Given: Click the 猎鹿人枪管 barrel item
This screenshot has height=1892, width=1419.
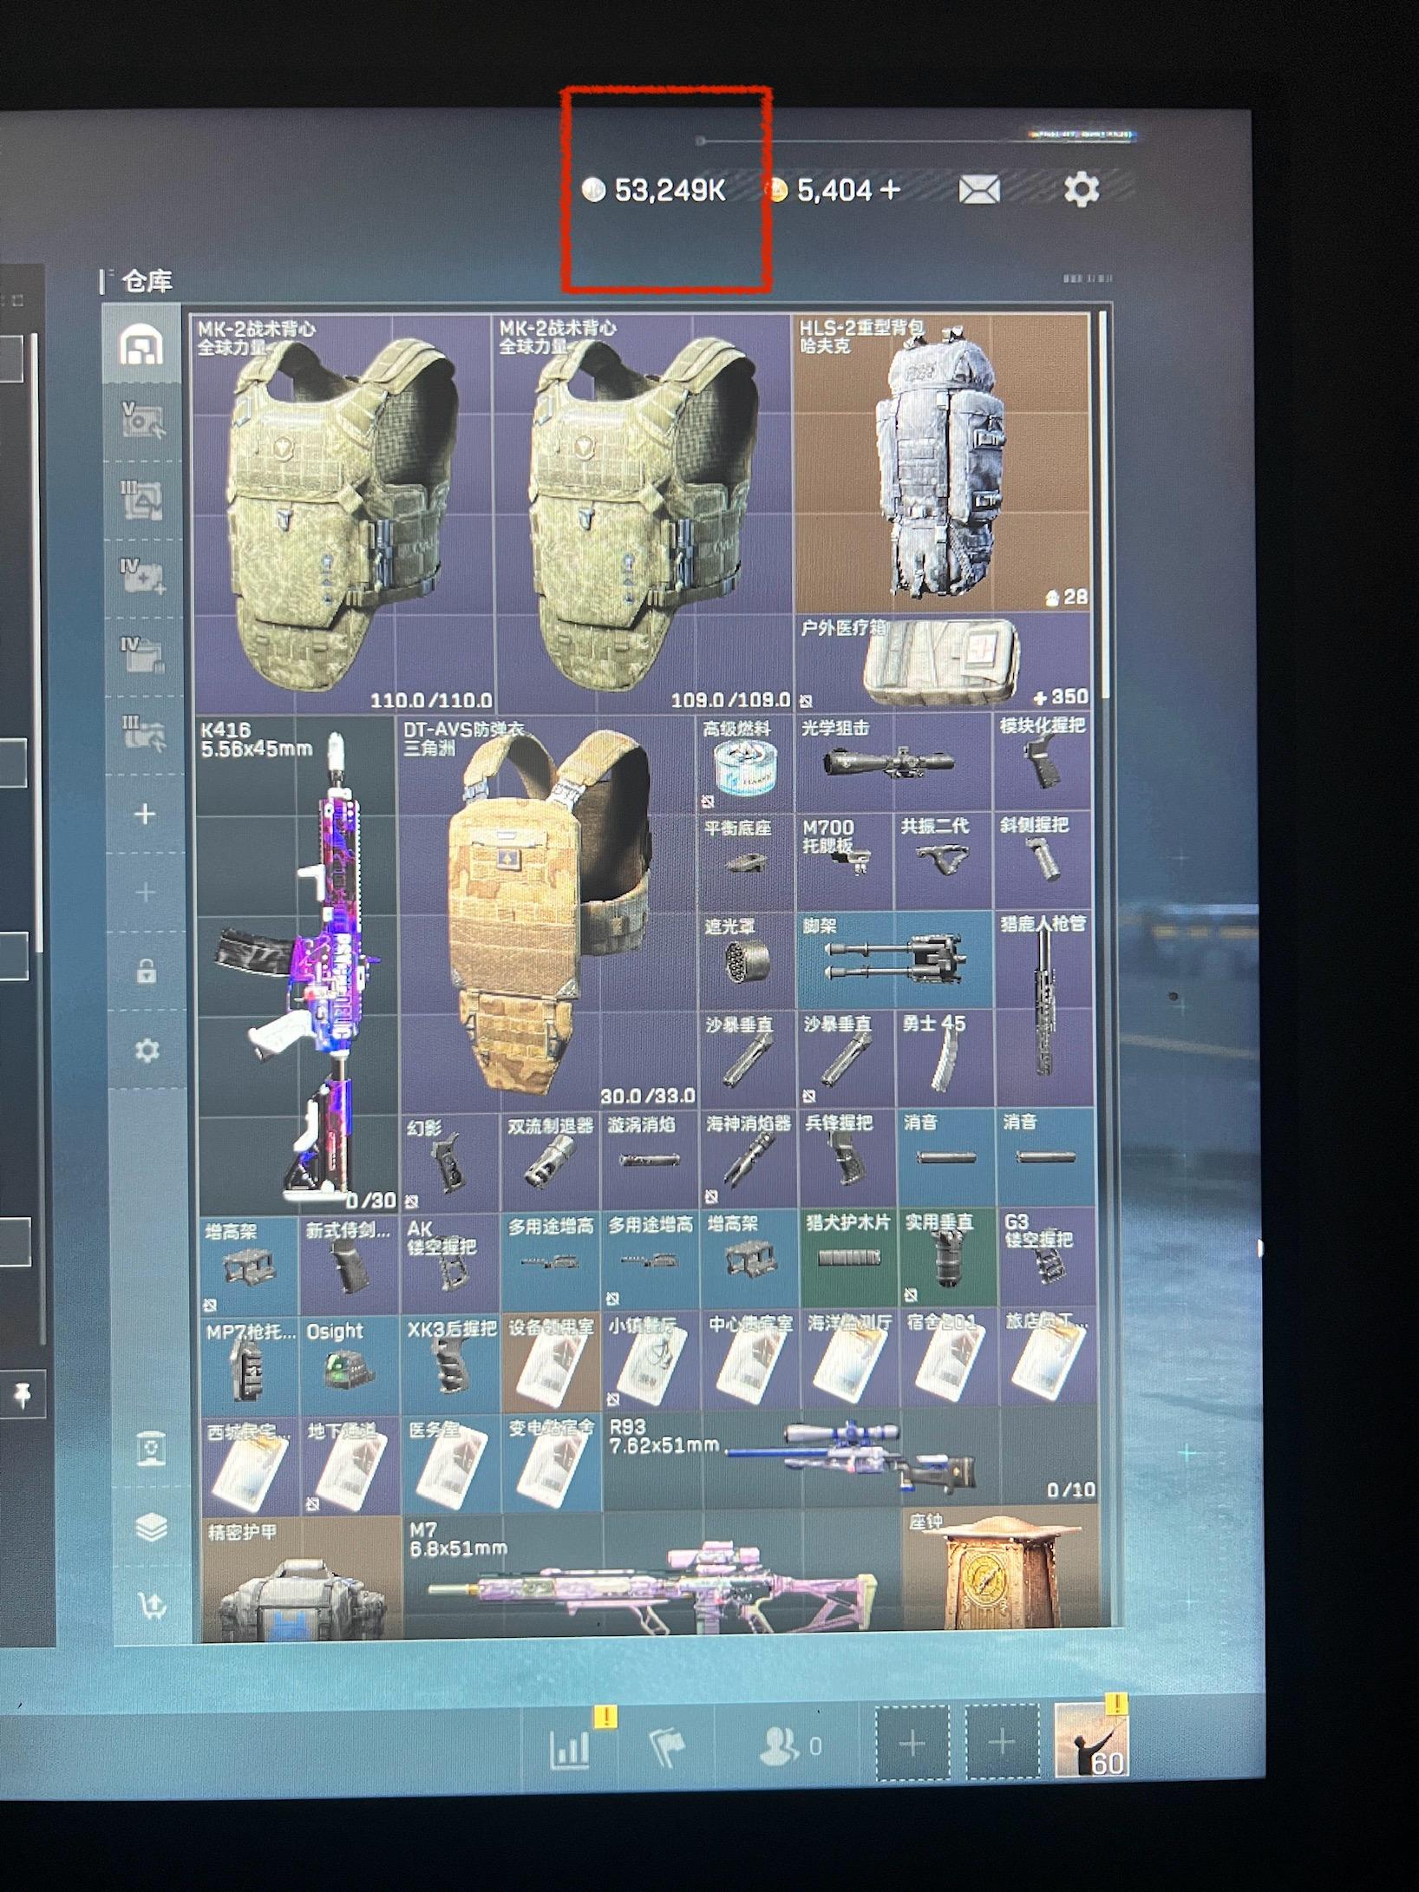Looking at the screenshot, I should 1043,1009.
